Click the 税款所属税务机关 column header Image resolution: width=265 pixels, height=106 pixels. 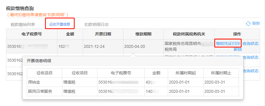189,34
